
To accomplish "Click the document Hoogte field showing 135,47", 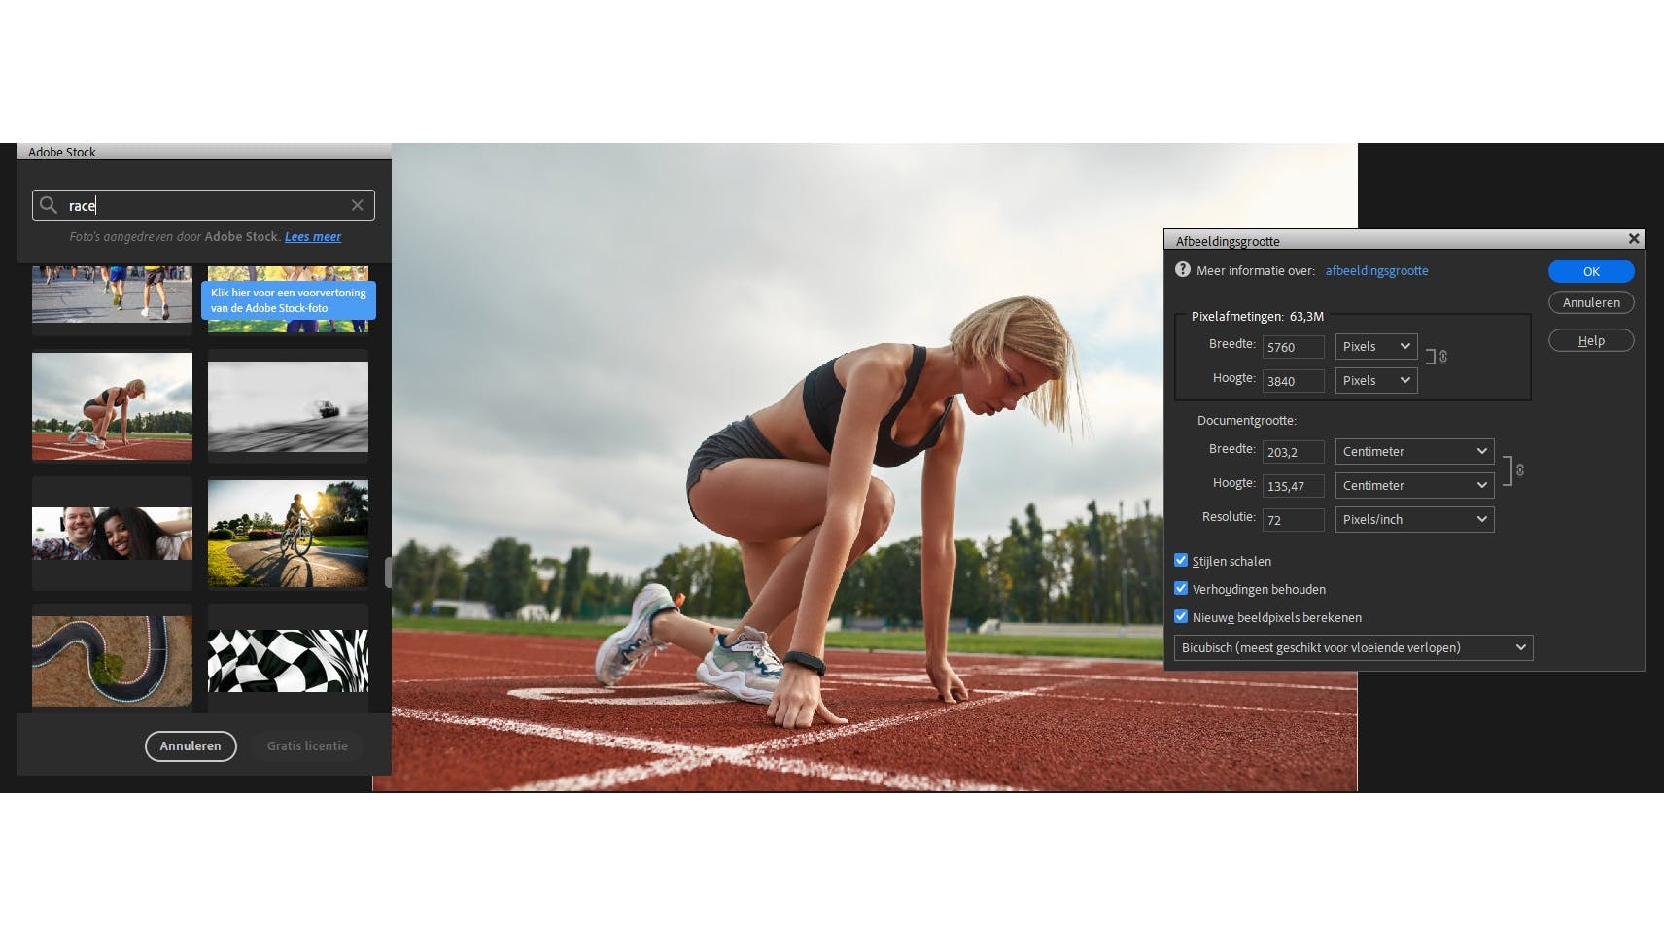I will click(x=1293, y=486).
